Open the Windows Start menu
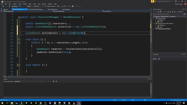 coord(2,103)
